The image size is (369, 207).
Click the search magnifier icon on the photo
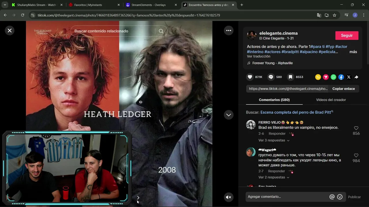(161, 31)
